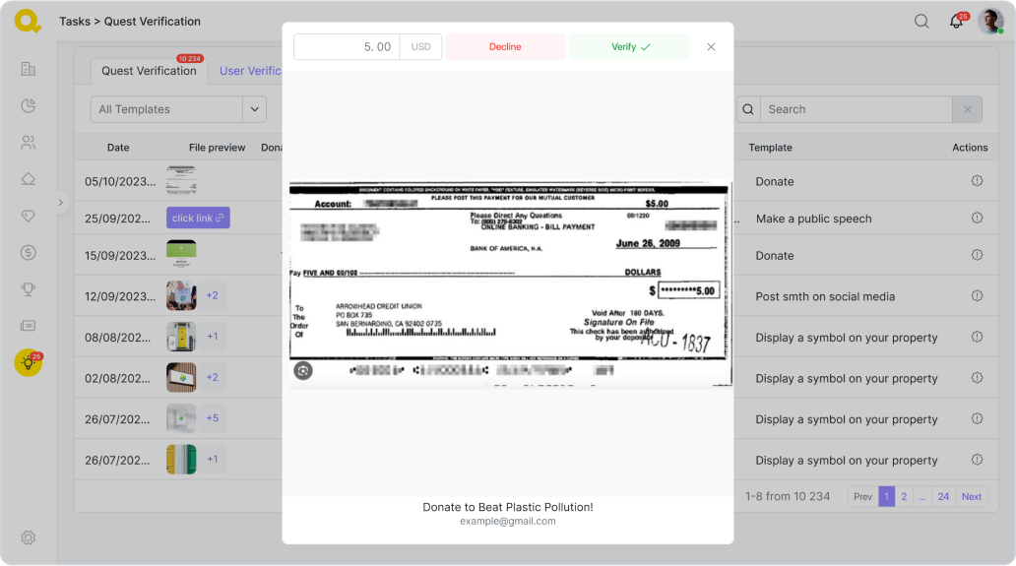Open the trophy icon in sidebar
Screen dimensions: 1016x566
(29, 289)
